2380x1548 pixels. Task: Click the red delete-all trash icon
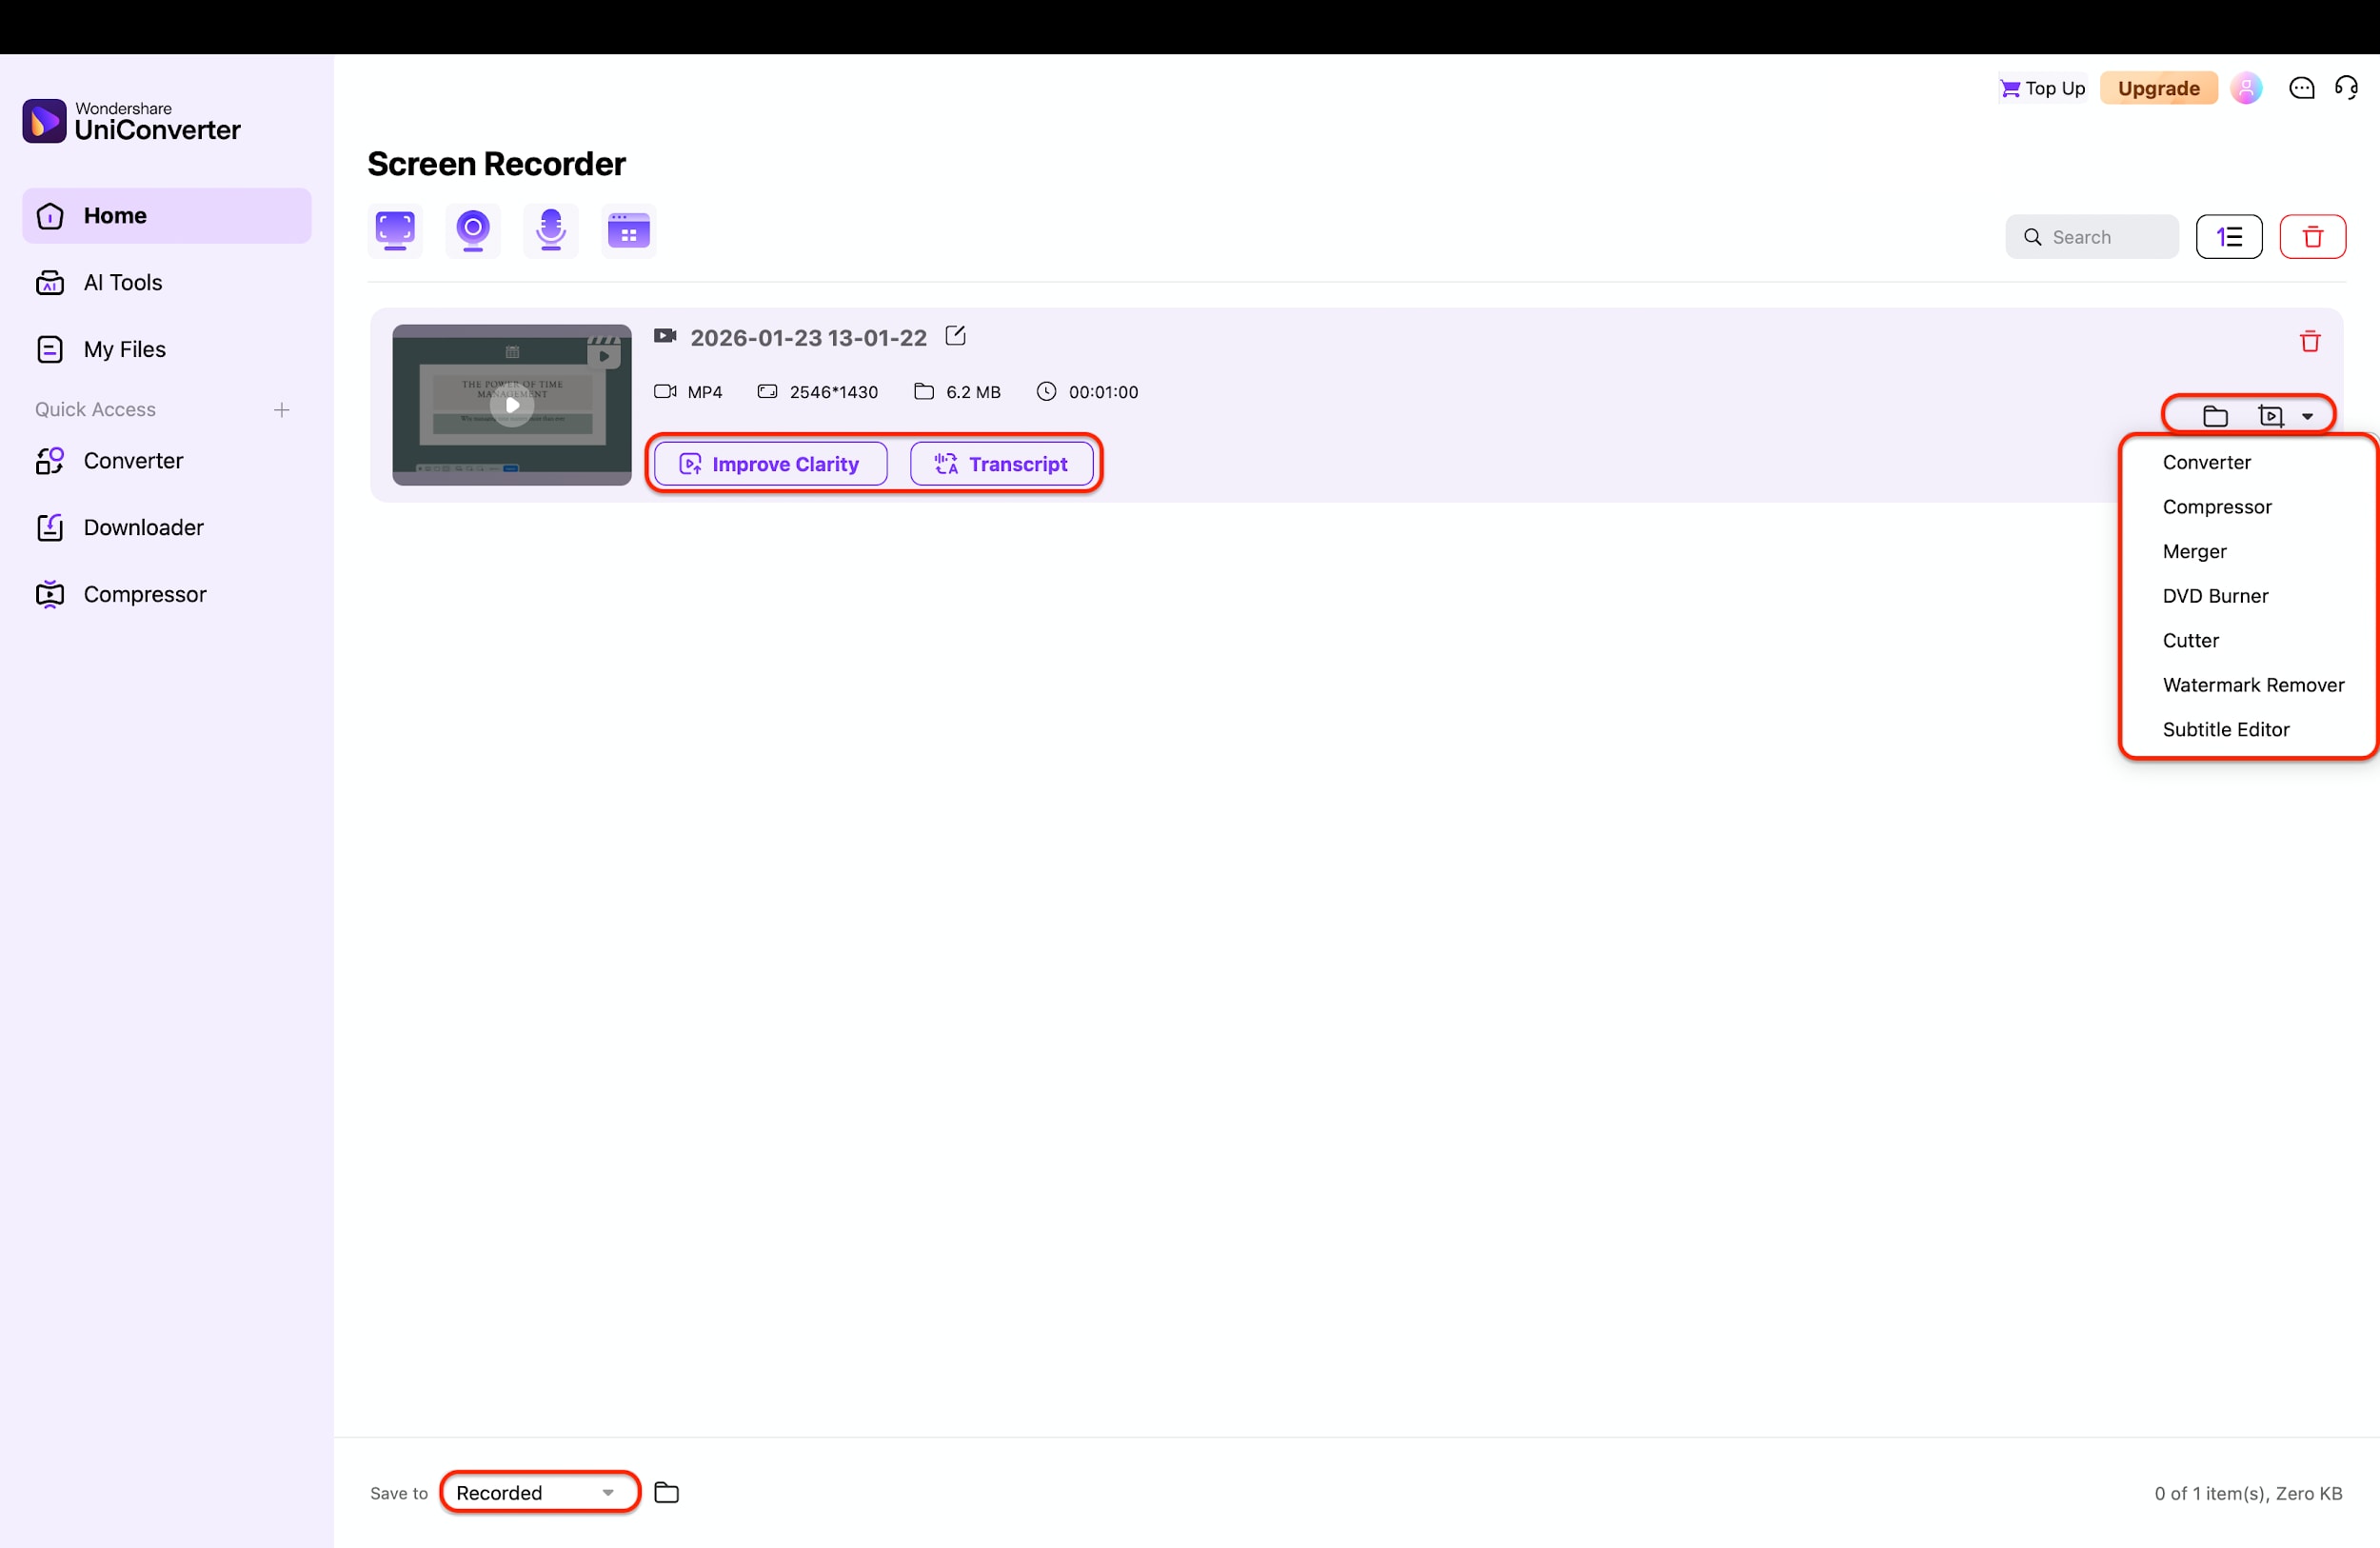[2313, 236]
